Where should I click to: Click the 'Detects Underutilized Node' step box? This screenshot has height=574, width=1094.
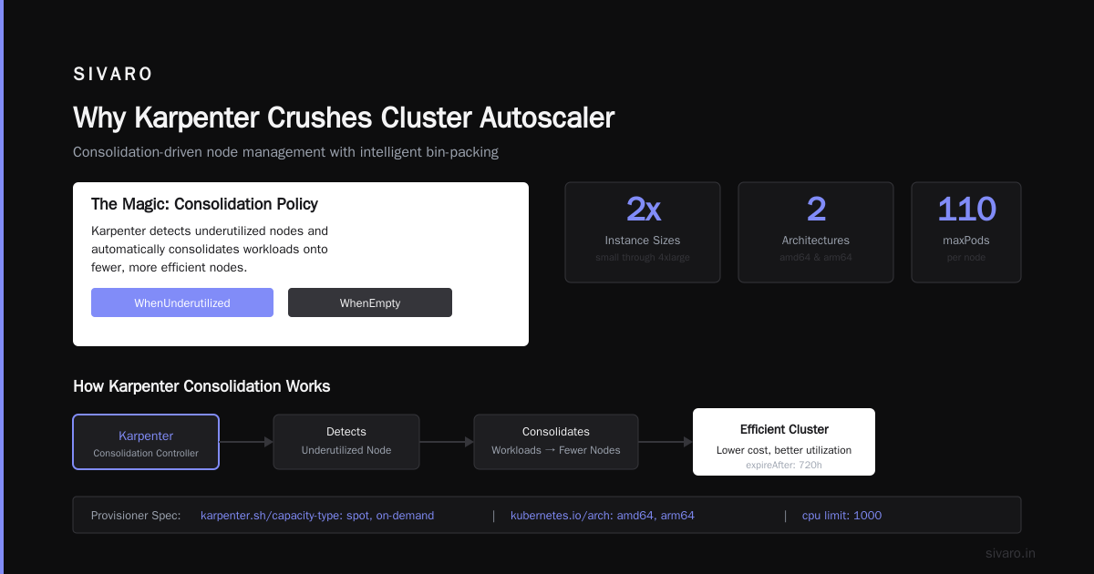pyautogui.click(x=346, y=442)
